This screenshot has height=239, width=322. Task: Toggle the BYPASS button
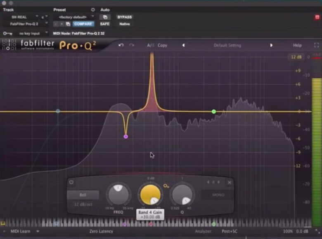pos(124,17)
